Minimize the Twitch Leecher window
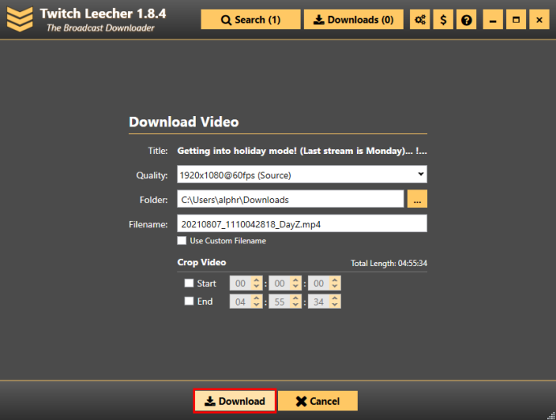 pyautogui.click(x=493, y=19)
